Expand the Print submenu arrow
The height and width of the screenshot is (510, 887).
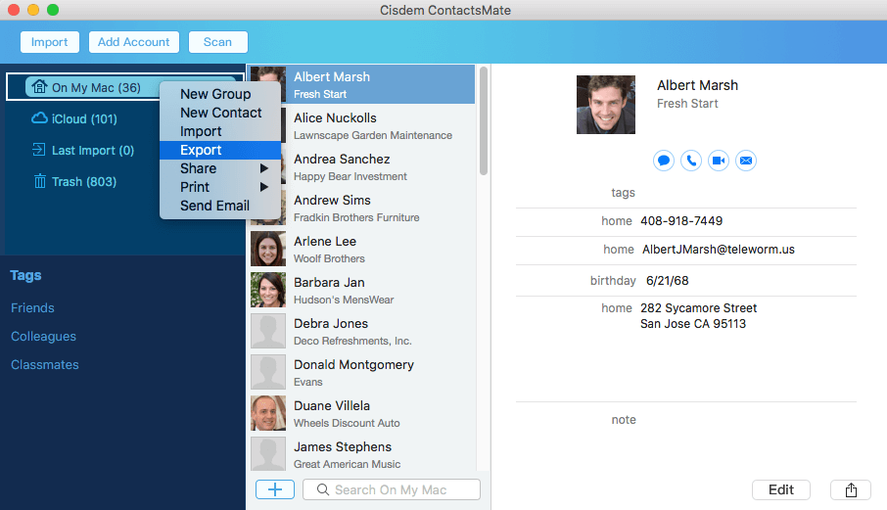[x=263, y=187]
